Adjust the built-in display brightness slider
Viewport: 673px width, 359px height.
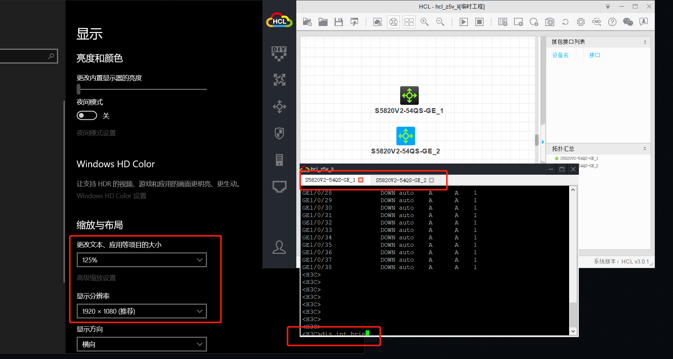[x=79, y=89]
